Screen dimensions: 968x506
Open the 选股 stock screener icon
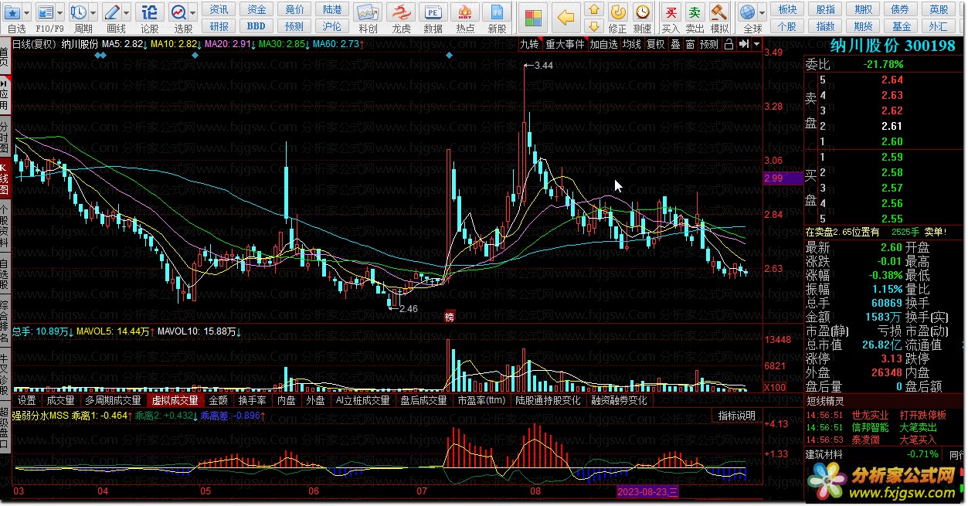click(178, 12)
